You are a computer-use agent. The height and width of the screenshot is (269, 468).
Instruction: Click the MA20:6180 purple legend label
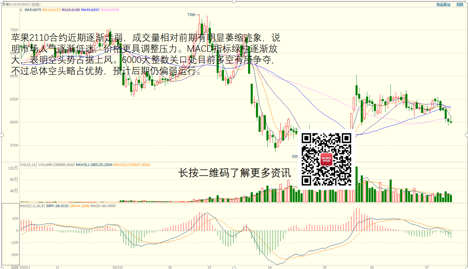coord(71,10)
